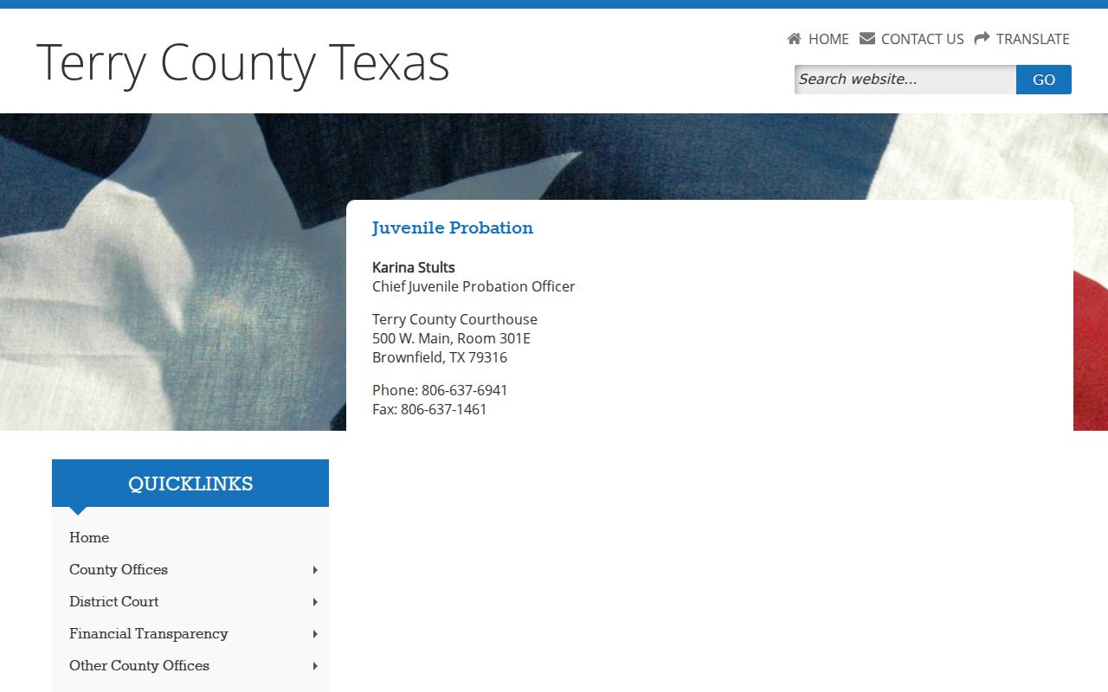Click the QUICKLINKS header
This screenshot has height=692, width=1108.
(190, 484)
